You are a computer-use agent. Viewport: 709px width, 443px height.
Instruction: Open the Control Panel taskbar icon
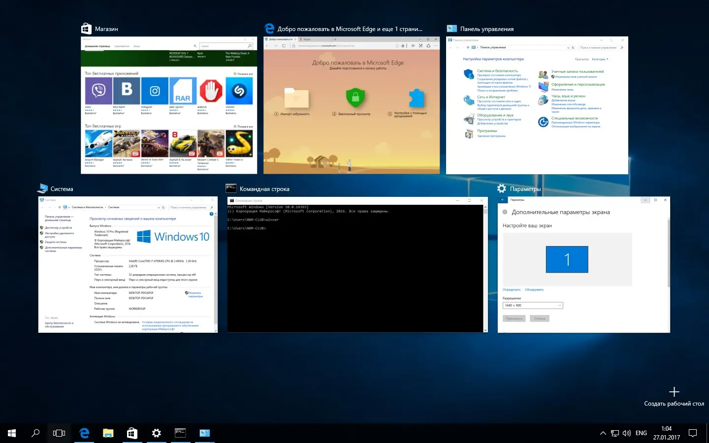(x=204, y=433)
